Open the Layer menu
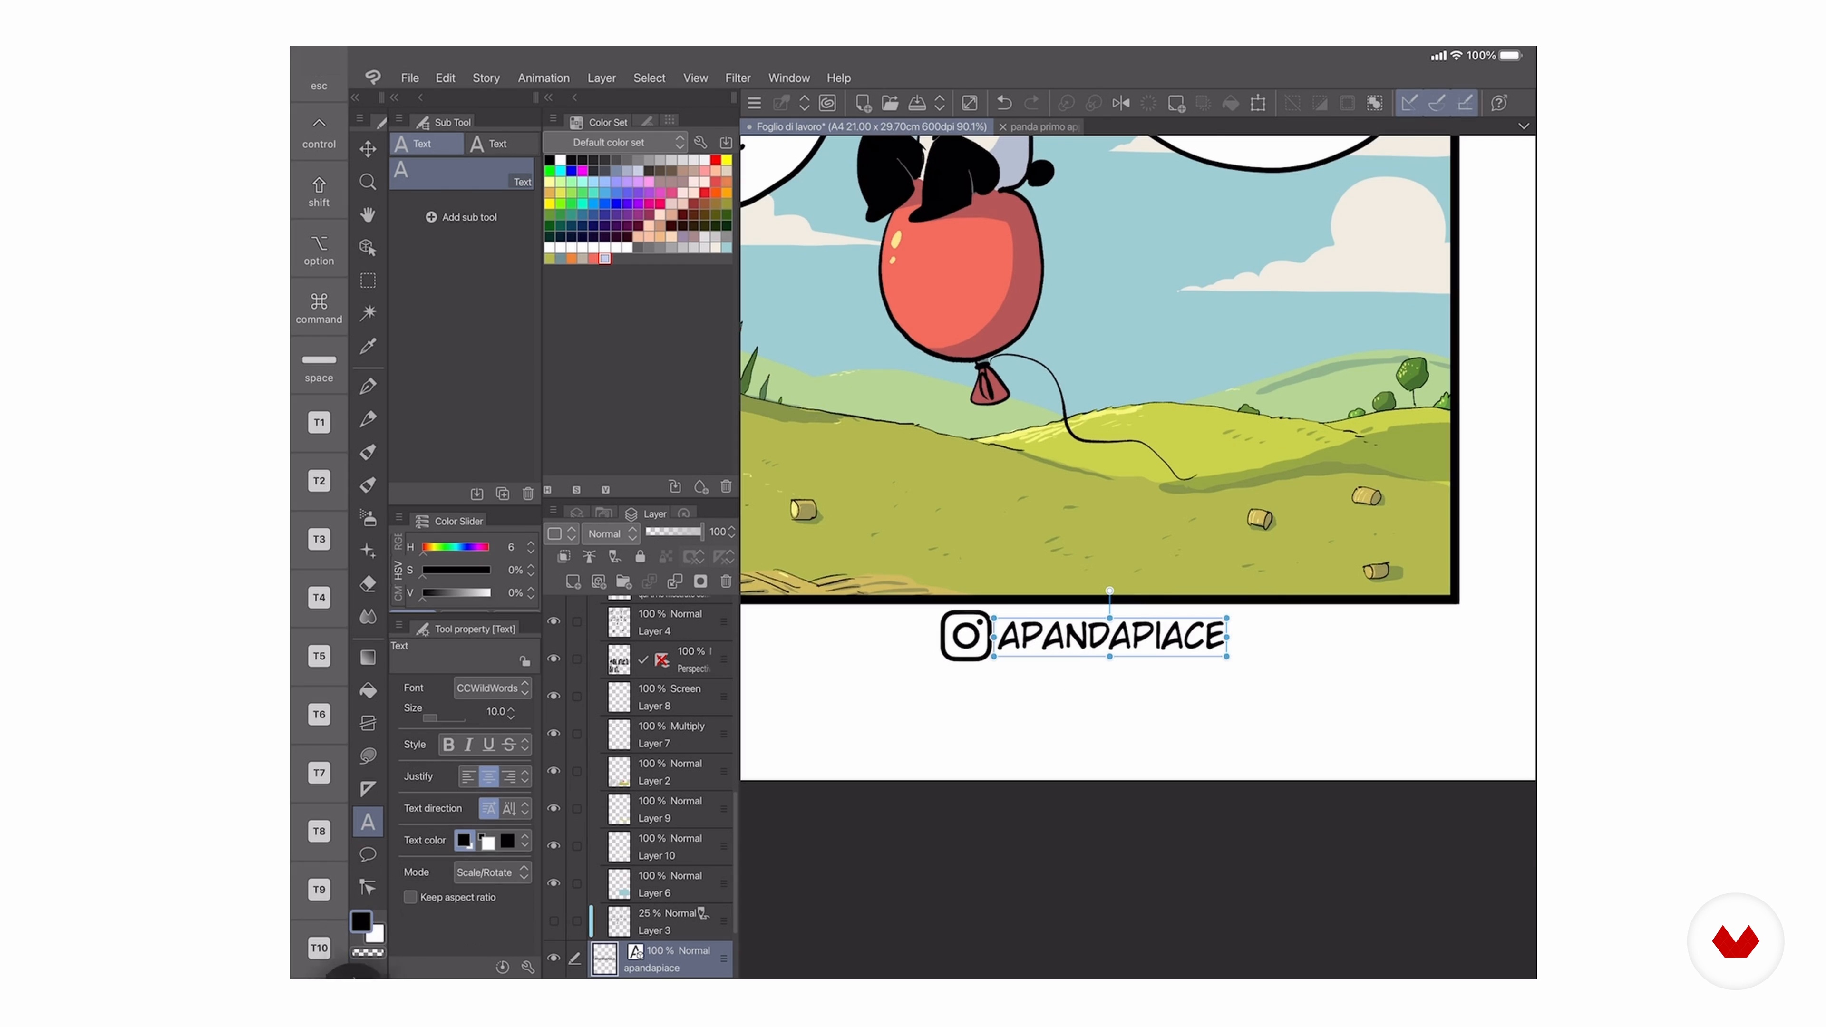 [601, 78]
